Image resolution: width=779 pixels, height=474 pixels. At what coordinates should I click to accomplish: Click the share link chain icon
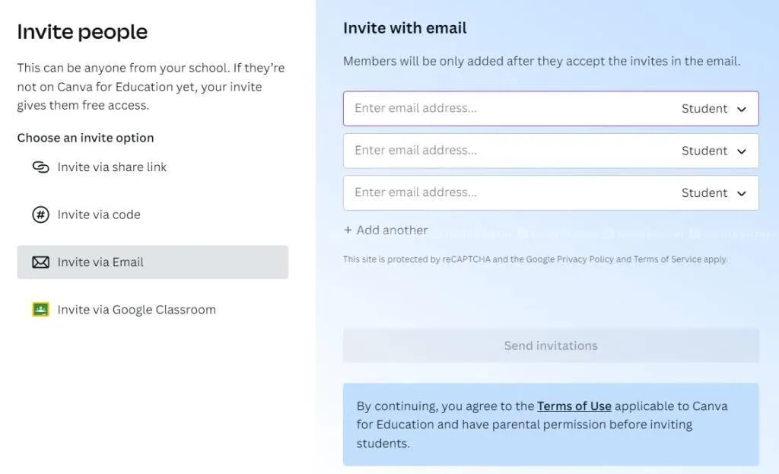(x=40, y=167)
